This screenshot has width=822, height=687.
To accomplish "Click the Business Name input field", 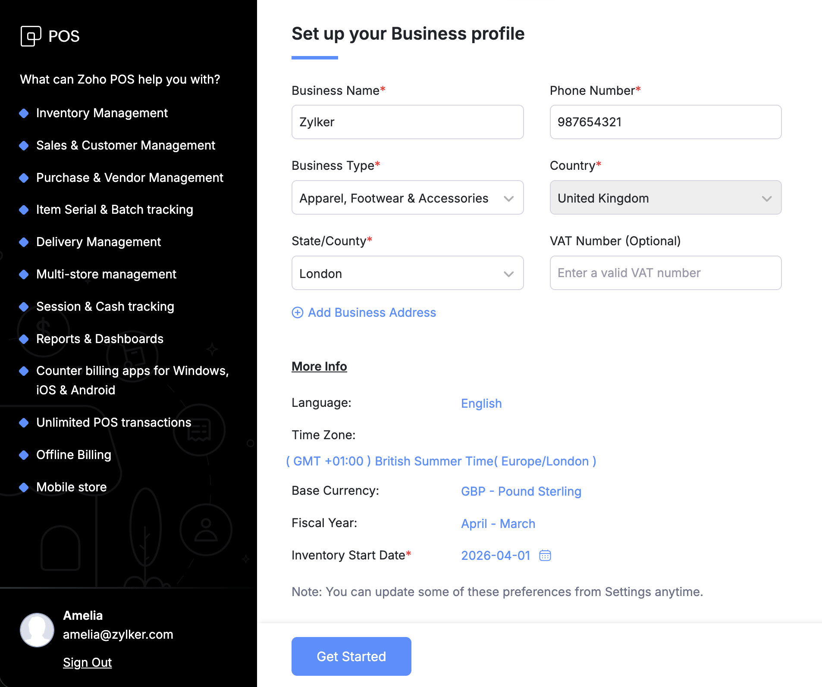I will click(408, 122).
